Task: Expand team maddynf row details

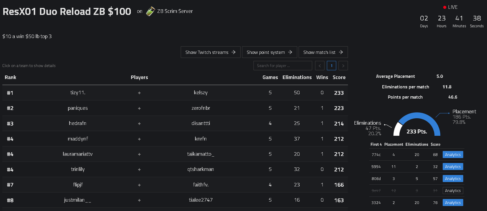Action: (175, 139)
